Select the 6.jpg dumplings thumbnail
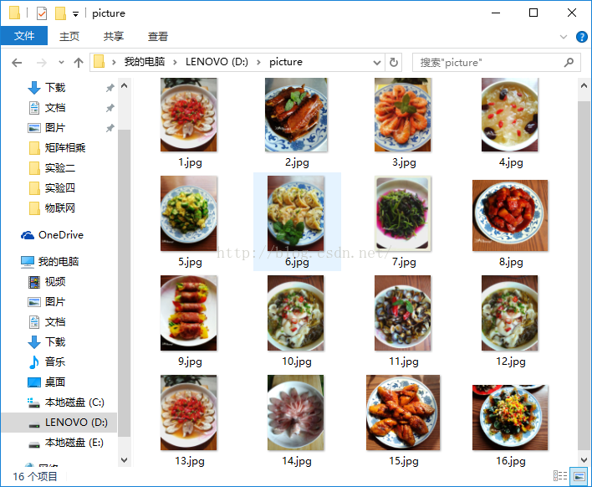Screen dimensions: 592x487 pos(296,213)
